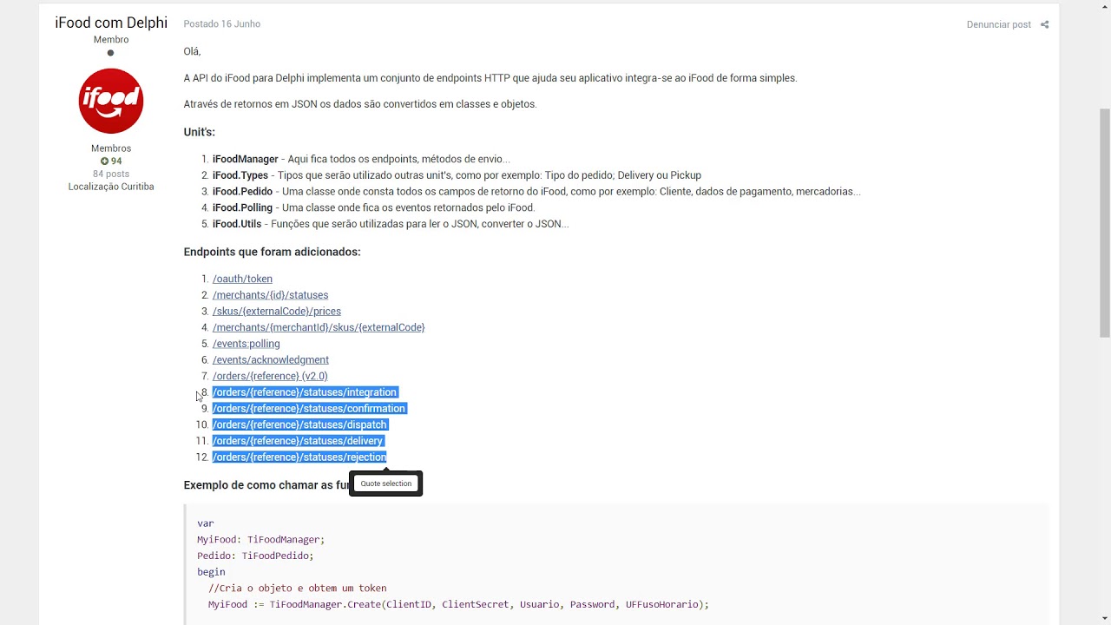Click the Endpoints que foram adicionados heading
The height and width of the screenshot is (625, 1111).
(272, 252)
